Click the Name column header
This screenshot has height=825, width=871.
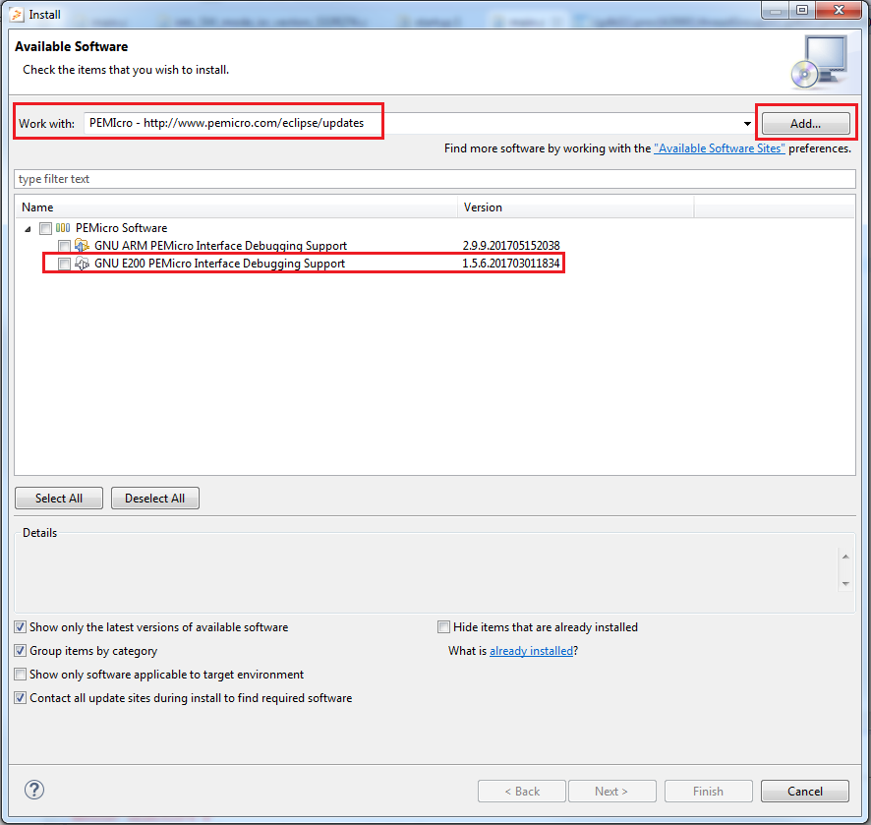236,207
